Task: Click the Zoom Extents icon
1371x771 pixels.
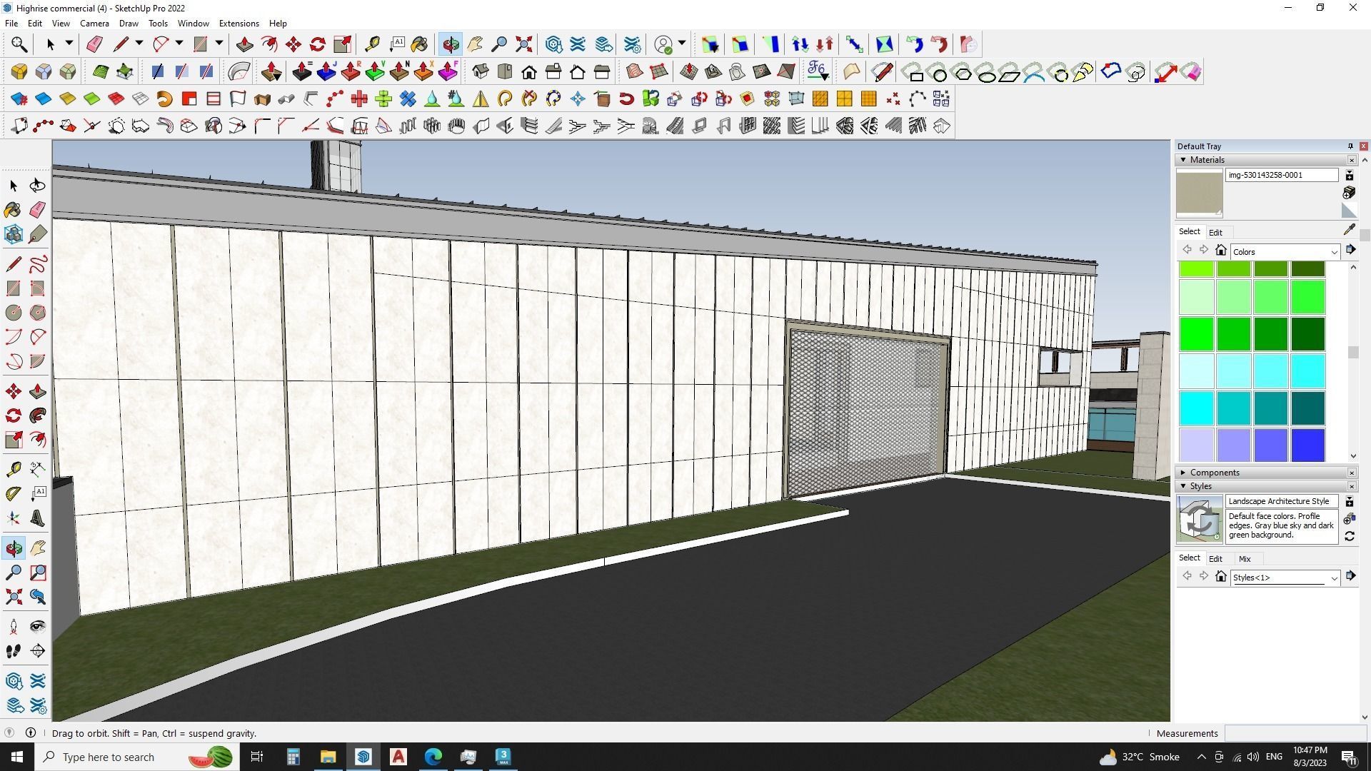Action: point(13,597)
